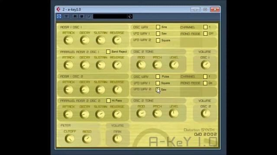Click ADSR 1 OSC 1 Release knob
Viewport: 277px width, 155px height.
point(117,40)
